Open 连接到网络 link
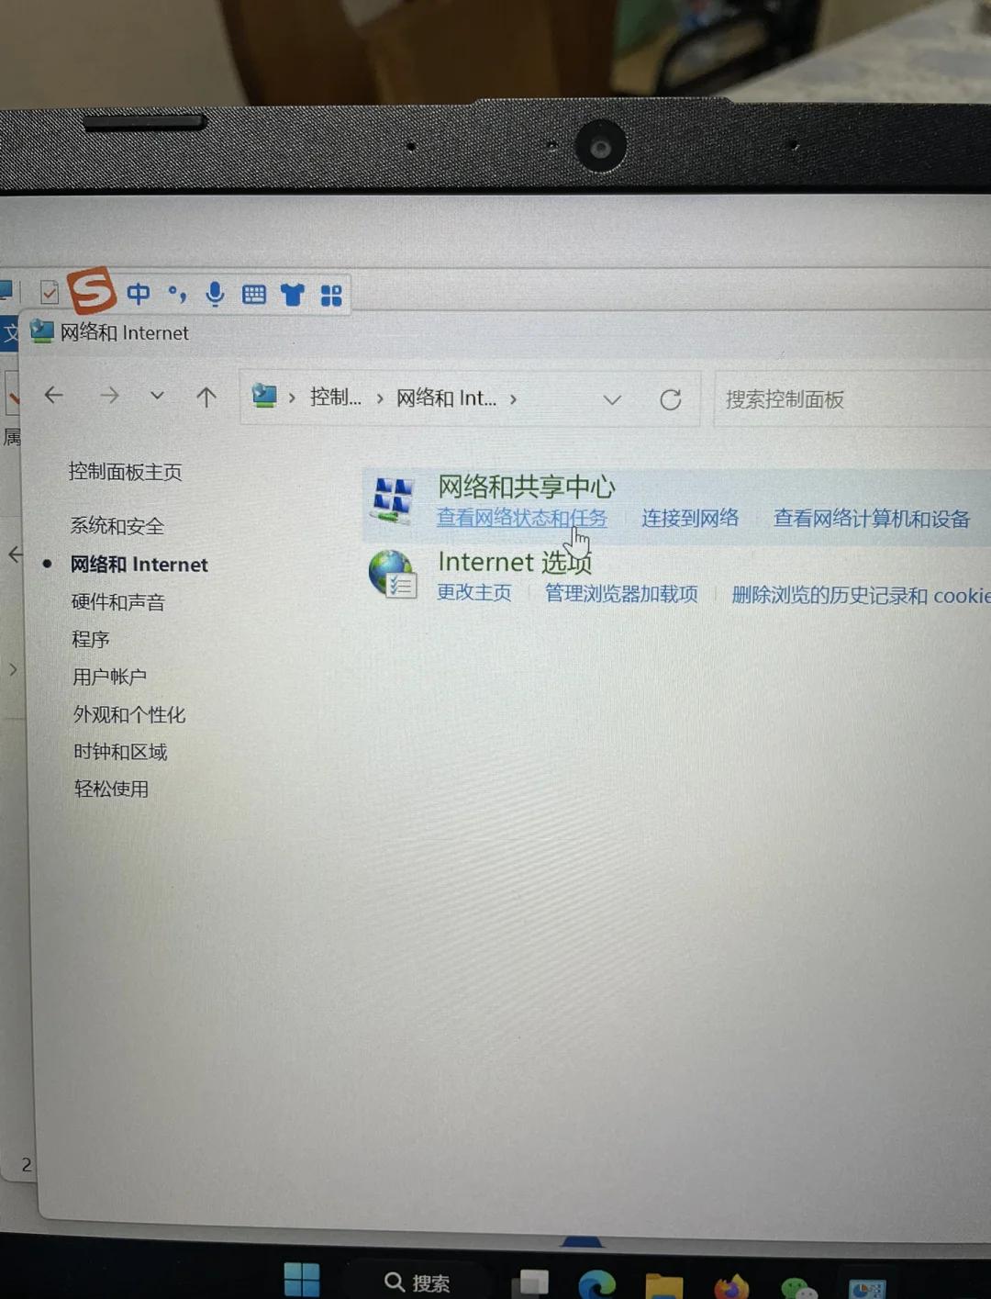Image resolution: width=991 pixels, height=1299 pixels. click(690, 518)
